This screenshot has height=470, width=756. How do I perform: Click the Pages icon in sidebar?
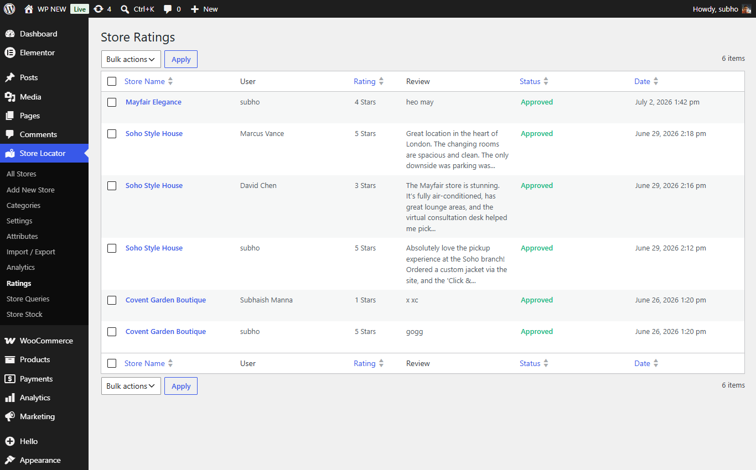(x=10, y=116)
